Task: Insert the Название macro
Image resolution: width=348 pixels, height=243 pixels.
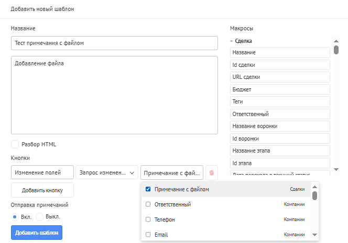Action: coord(280,52)
